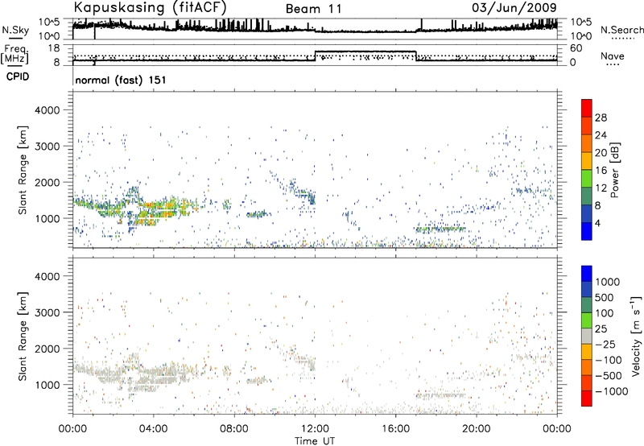Click the '16:00' time axis tick label
This screenshot has height=446, width=644.
(395, 429)
